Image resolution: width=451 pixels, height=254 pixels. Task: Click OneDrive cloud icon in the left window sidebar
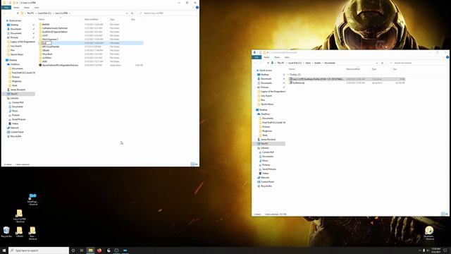coord(8,64)
